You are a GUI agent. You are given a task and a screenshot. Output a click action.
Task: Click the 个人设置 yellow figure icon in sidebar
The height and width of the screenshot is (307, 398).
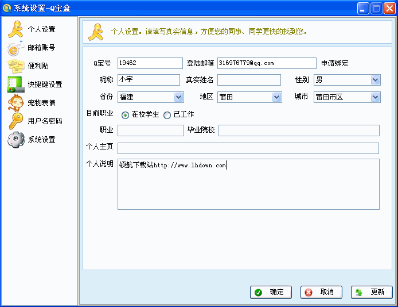click(15, 29)
